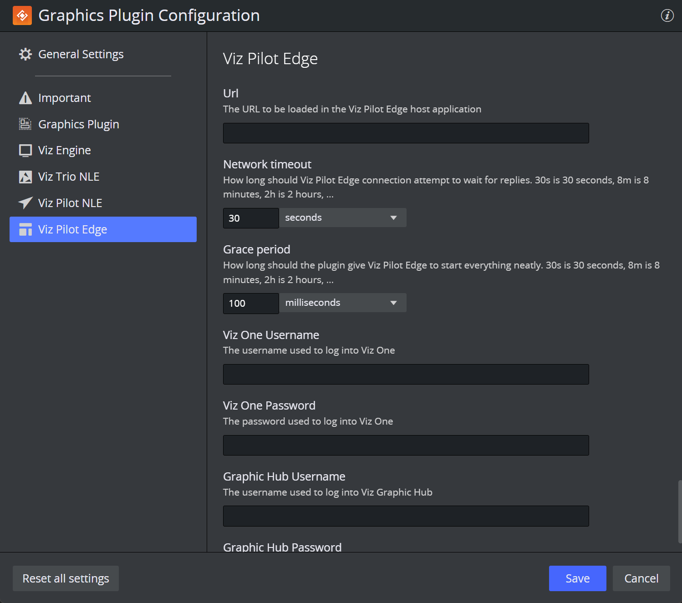Screen dimensions: 682x603
Task: Click 'The password used to log into Viz One'
Action: (x=308, y=421)
